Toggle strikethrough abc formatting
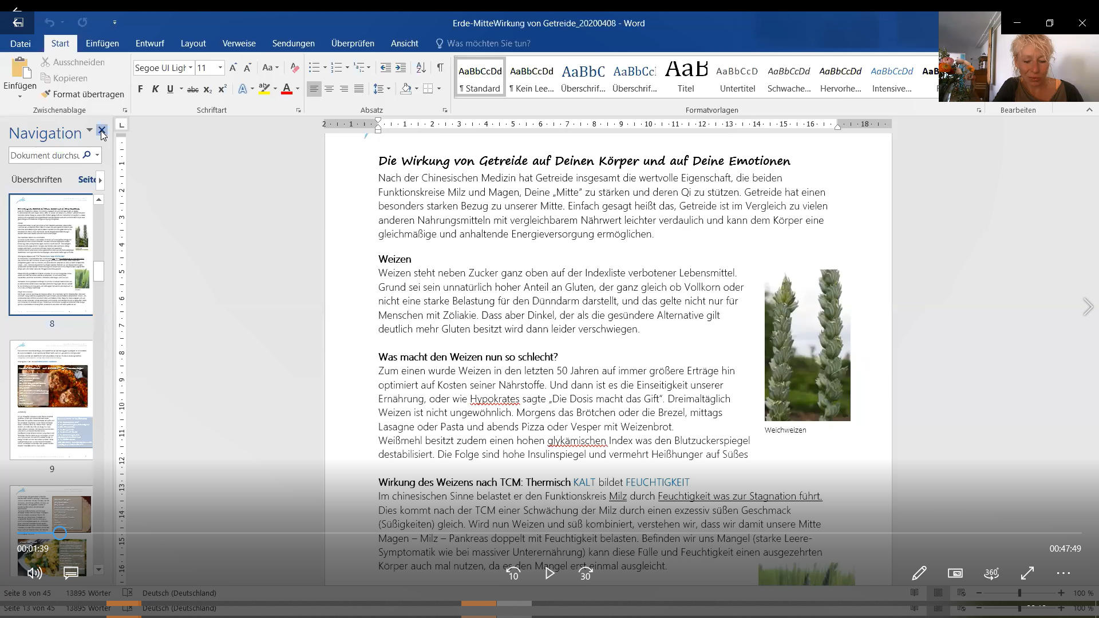This screenshot has height=618, width=1099. click(193, 89)
